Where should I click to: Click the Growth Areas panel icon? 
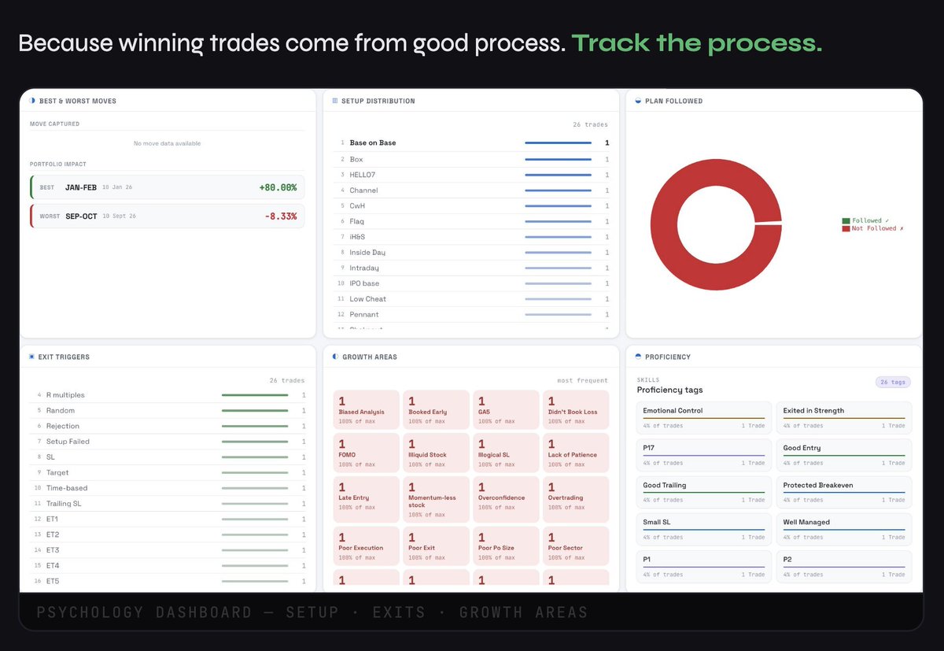[335, 357]
